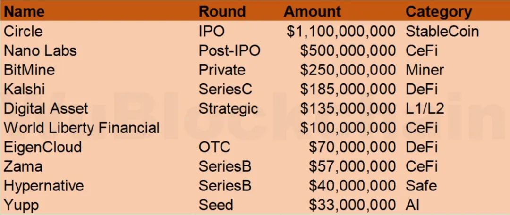Click the Amount column header
510x215 pixels.
(x=312, y=12)
